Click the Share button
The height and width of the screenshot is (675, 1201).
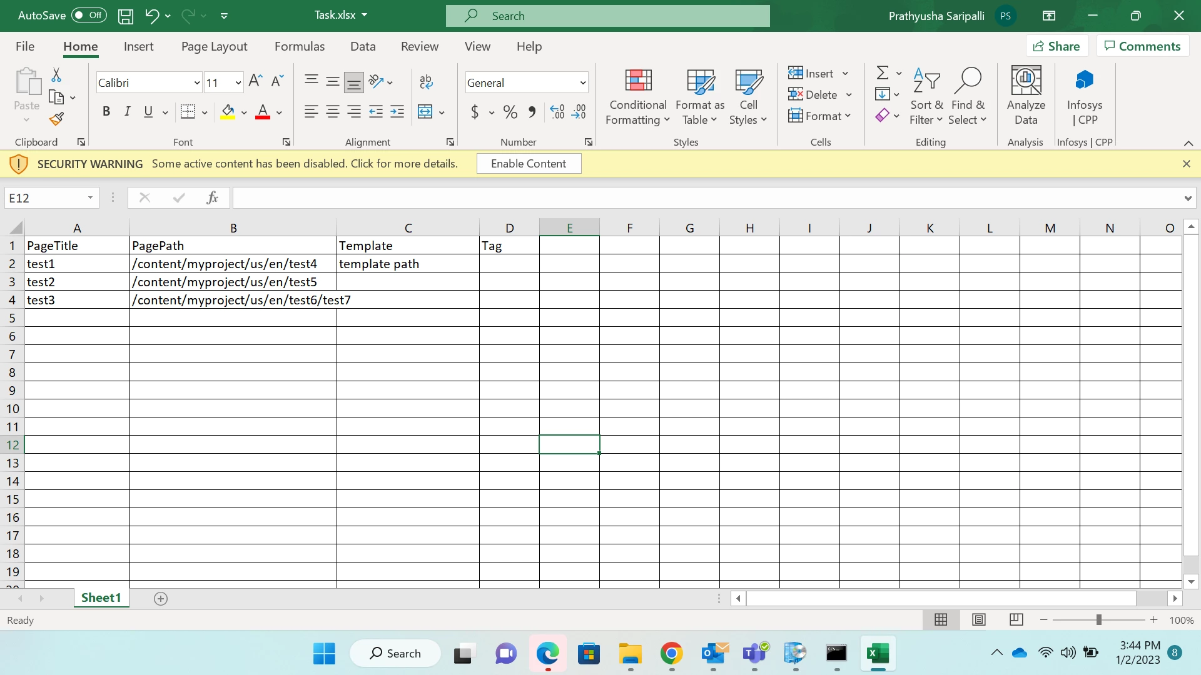pyautogui.click(x=1057, y=46)
